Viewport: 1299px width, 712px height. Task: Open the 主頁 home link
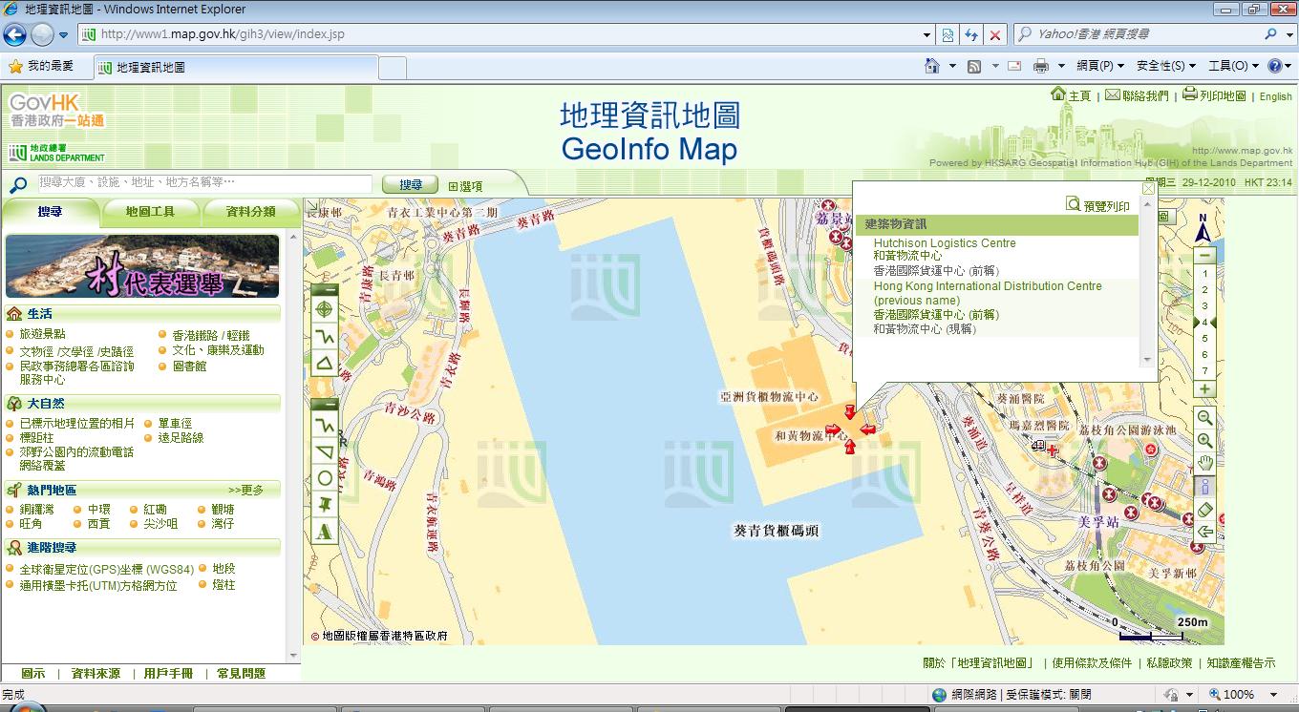tap(1071, 95)
